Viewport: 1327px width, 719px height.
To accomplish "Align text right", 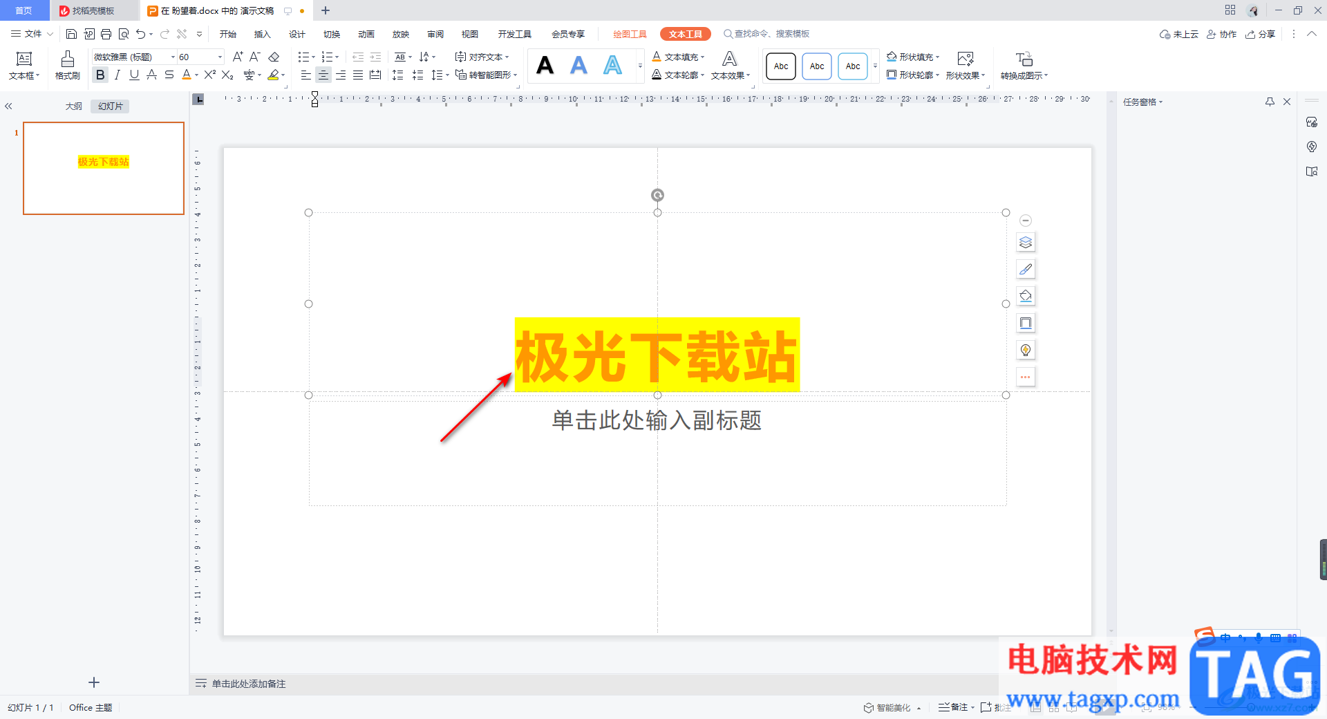I will [x=341, y=75].
